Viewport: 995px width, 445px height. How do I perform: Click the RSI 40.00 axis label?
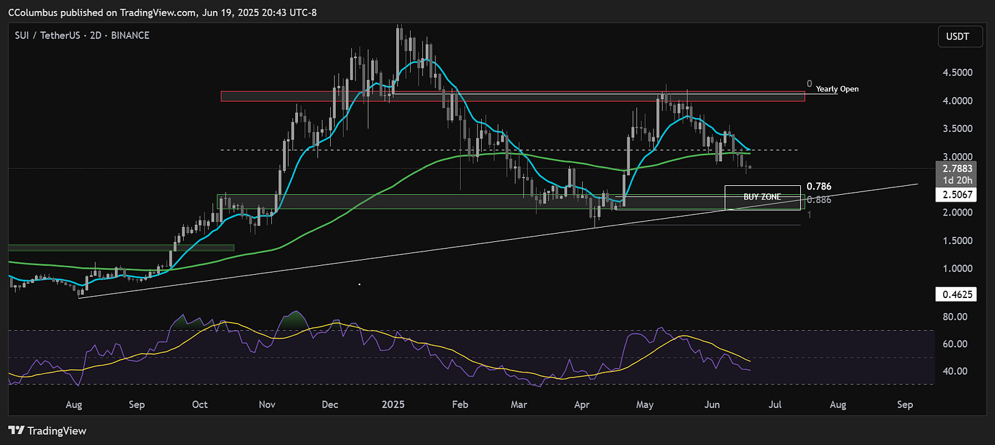point(955,371)
